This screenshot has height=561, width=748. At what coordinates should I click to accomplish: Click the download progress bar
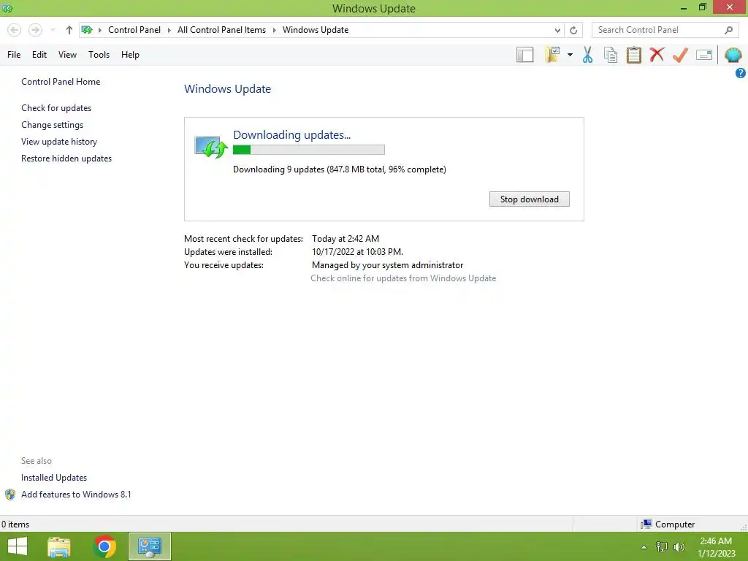coord(309,150)
